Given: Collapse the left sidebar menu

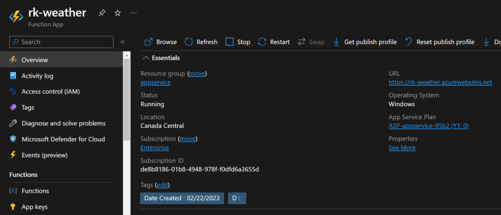Looking at the screenshot, I should click(122, 42).
